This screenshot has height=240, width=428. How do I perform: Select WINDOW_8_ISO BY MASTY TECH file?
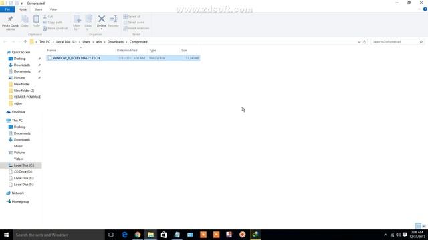tap(123, 58)
